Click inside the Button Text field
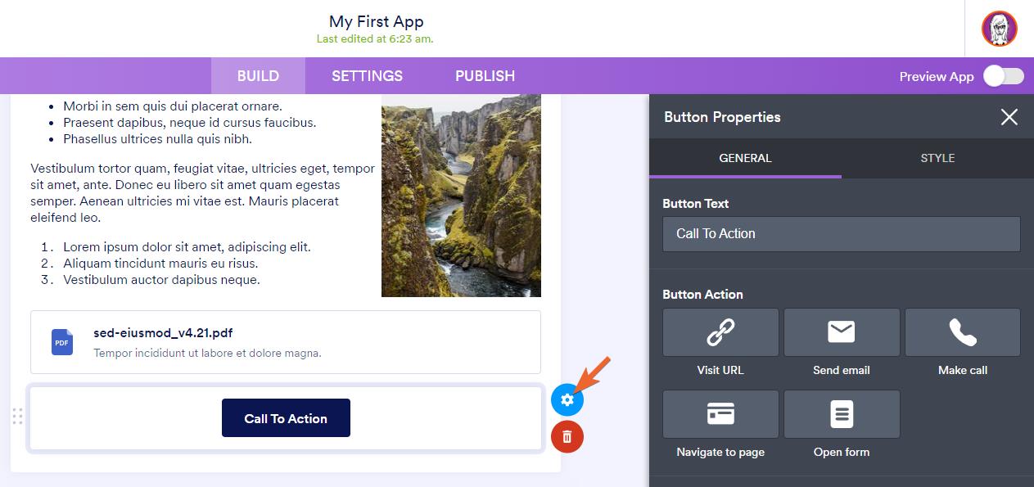The height and width of the screenshot is (487, 1034). point(841,234)
